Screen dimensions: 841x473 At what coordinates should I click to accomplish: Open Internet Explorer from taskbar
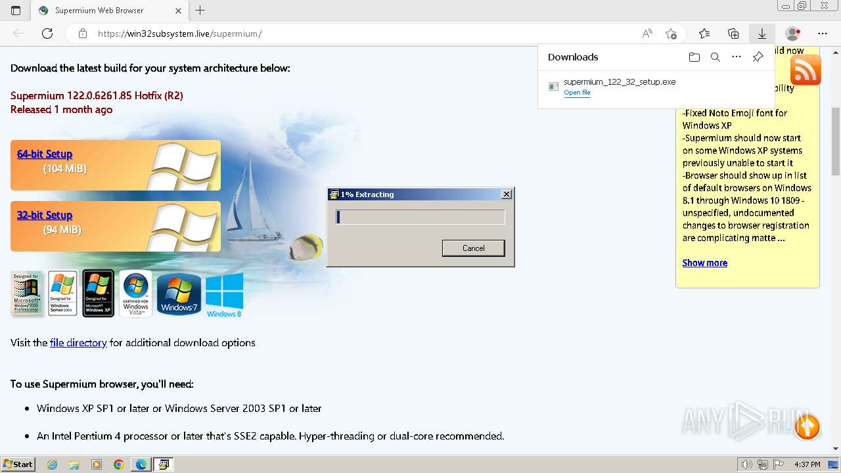tap(52, 464)
